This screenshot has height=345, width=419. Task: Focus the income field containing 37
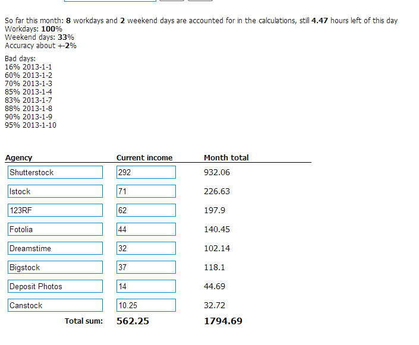[146, 267]
